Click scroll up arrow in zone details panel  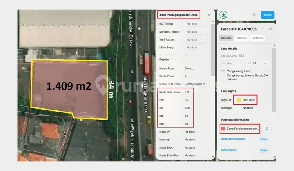[213, 22]
